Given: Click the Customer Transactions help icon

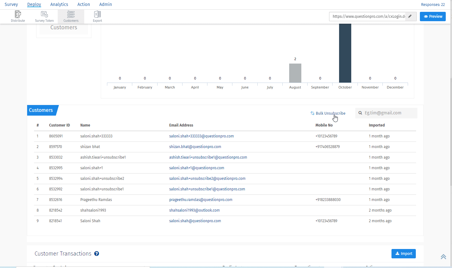Looking at the screenshot, I should coord(97,254).
